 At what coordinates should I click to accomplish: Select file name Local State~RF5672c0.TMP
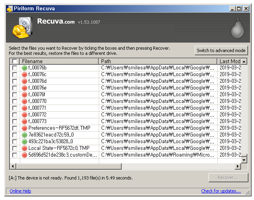[59, 148]
